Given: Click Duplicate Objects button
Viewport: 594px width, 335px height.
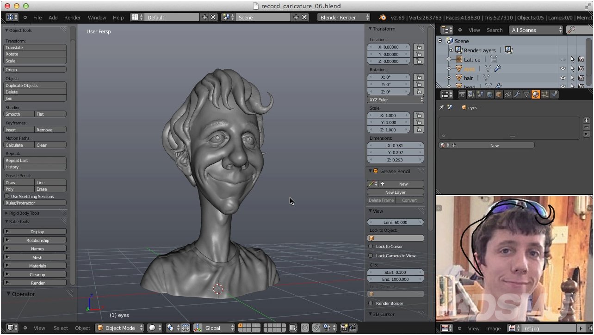Looking at the screenshot, I should [x=35, y=85].
